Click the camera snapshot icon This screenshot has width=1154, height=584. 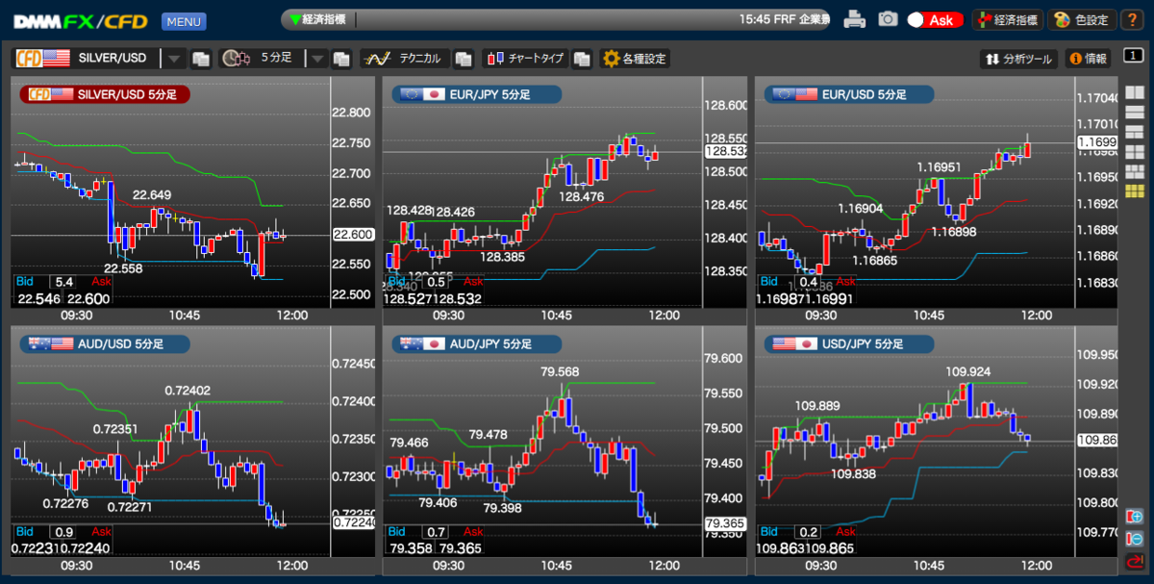click(888, 19)
